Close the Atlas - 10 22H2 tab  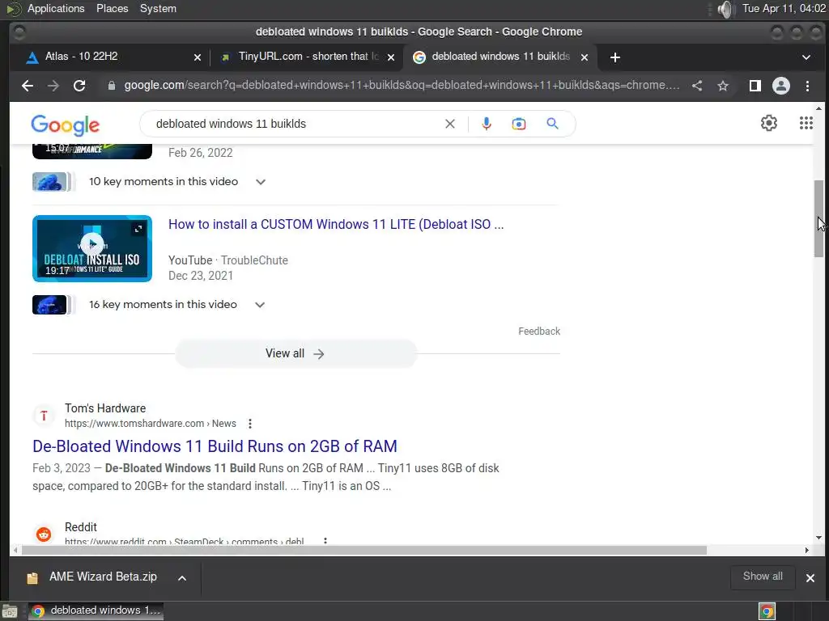point(198,57)
